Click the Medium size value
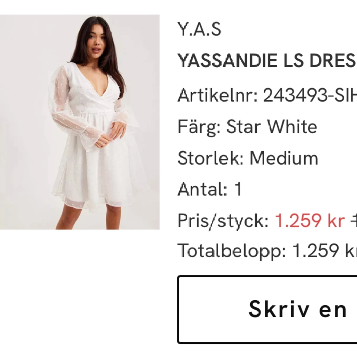The height and width of the screenshot is (357, 357). [284, 158]
